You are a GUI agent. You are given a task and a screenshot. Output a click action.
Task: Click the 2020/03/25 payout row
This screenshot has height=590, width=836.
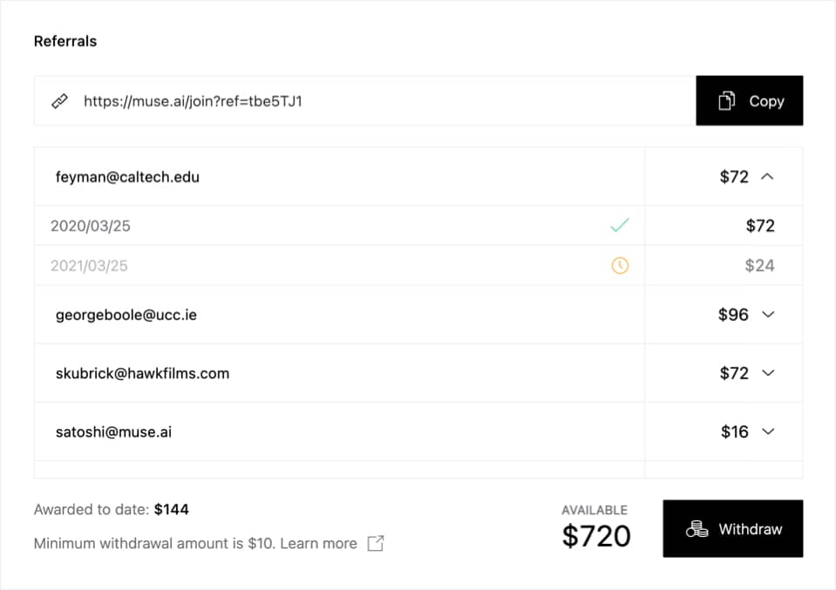91,226
